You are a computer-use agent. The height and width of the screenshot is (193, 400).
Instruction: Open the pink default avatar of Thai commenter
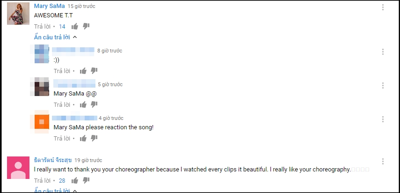pos(19,168)
